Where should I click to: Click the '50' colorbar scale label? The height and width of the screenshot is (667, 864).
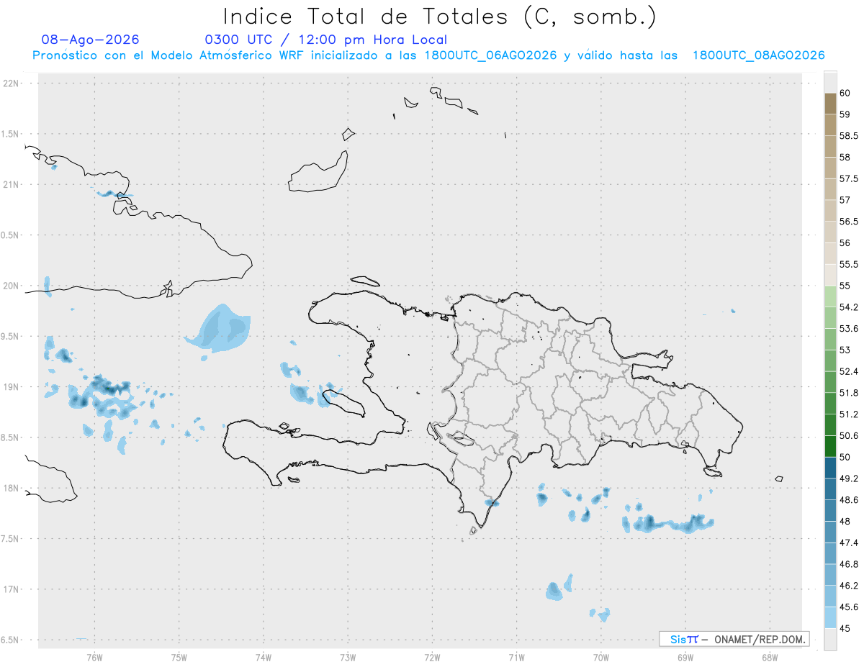click(845, 457)
